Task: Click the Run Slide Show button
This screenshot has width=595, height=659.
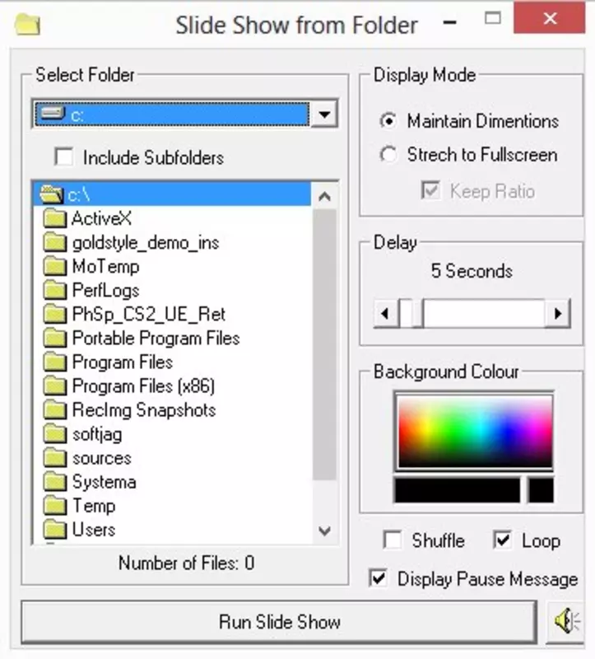Action: click(x=279, y=622)
